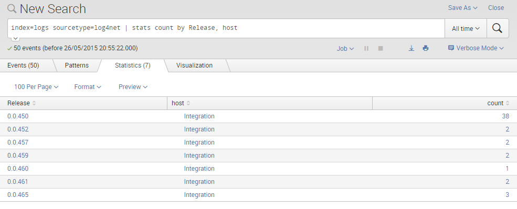
Task: Click Release value 0.0.465
Action: click(18, 195)
